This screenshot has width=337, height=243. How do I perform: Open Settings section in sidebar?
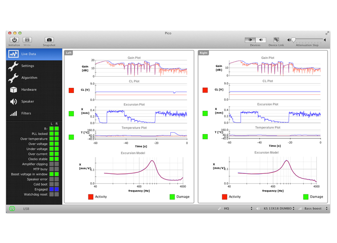(34, 66)
